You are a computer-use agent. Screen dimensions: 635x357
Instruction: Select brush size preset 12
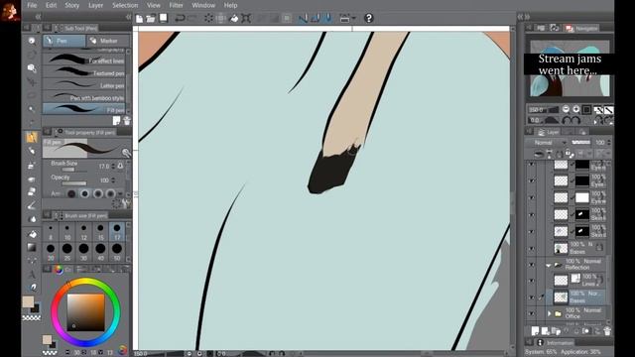pos(83,232)
